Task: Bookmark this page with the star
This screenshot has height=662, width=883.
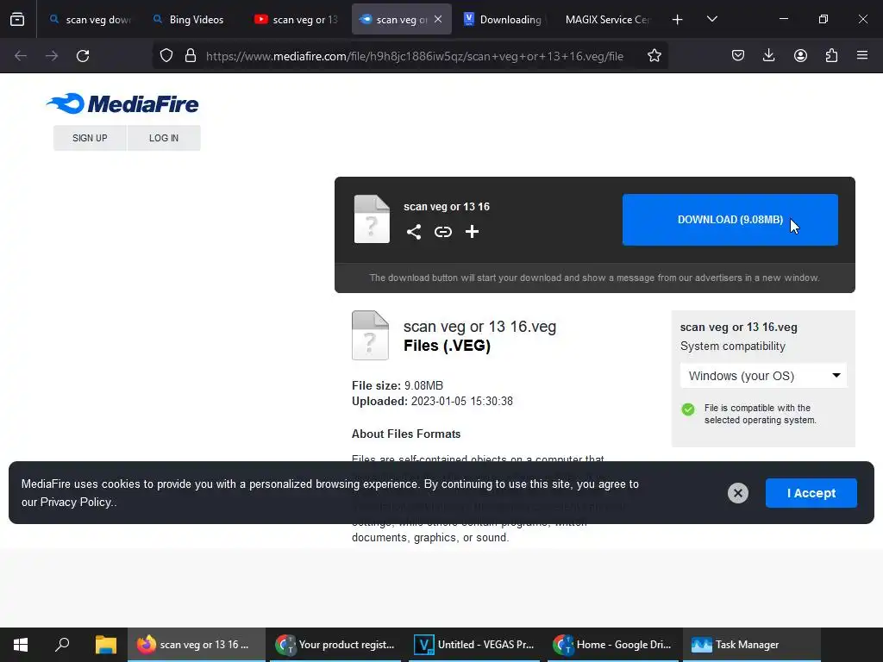Action: click(654, 56)
